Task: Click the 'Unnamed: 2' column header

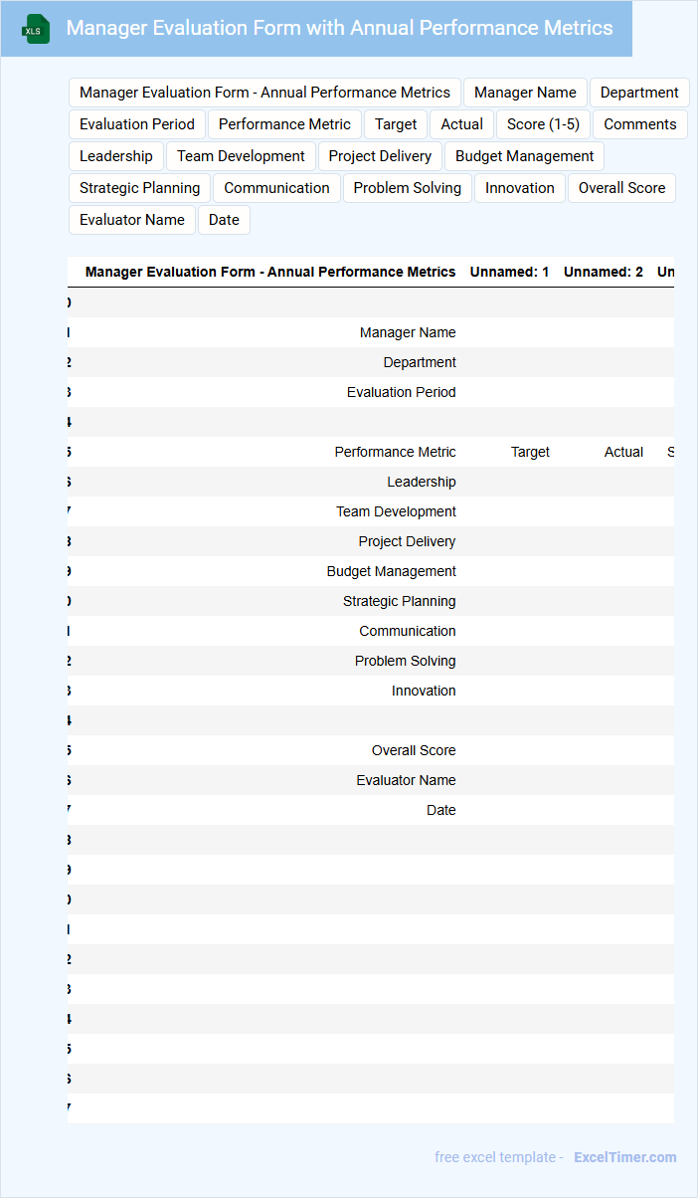Action: point(603,272)
